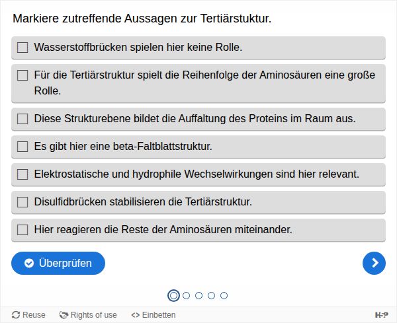Click the blue next arrow button
The image size is (397, 323).
tap(374, 263)
